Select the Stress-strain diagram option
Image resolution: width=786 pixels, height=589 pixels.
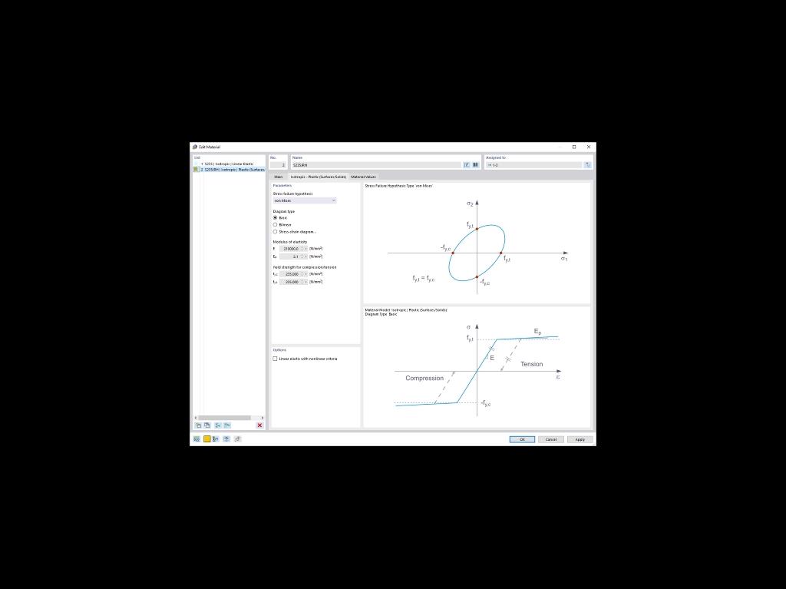point(275,232)
